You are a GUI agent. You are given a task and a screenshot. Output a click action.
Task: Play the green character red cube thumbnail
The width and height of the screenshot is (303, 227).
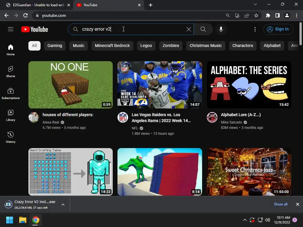[x=160, y=172]
